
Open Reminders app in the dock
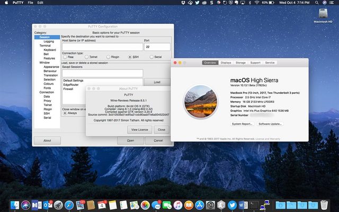[123, 205]
